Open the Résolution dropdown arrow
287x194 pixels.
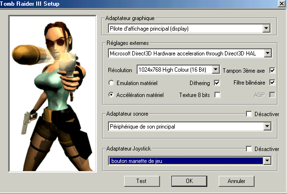[x=216, y=70]
